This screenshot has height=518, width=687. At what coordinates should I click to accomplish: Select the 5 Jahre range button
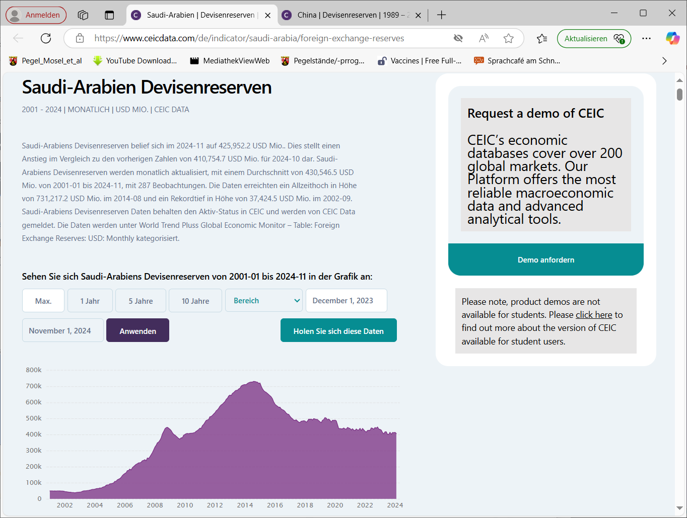(141, 301)
